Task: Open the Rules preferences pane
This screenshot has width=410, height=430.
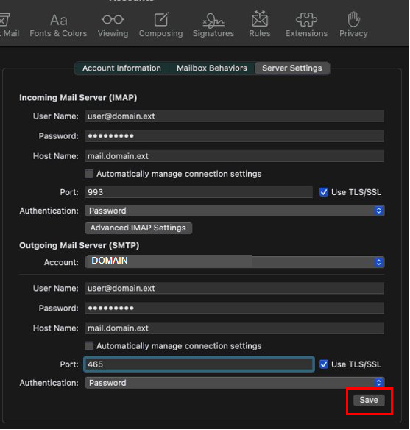Action: tap(260, 25)
